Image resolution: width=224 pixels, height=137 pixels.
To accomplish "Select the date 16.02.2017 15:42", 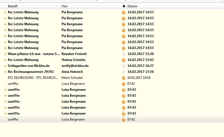I will tap(141, 60).
